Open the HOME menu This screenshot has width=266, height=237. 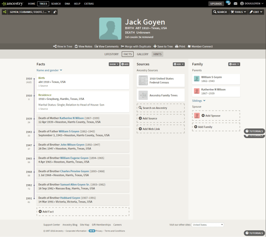(31, 4)
